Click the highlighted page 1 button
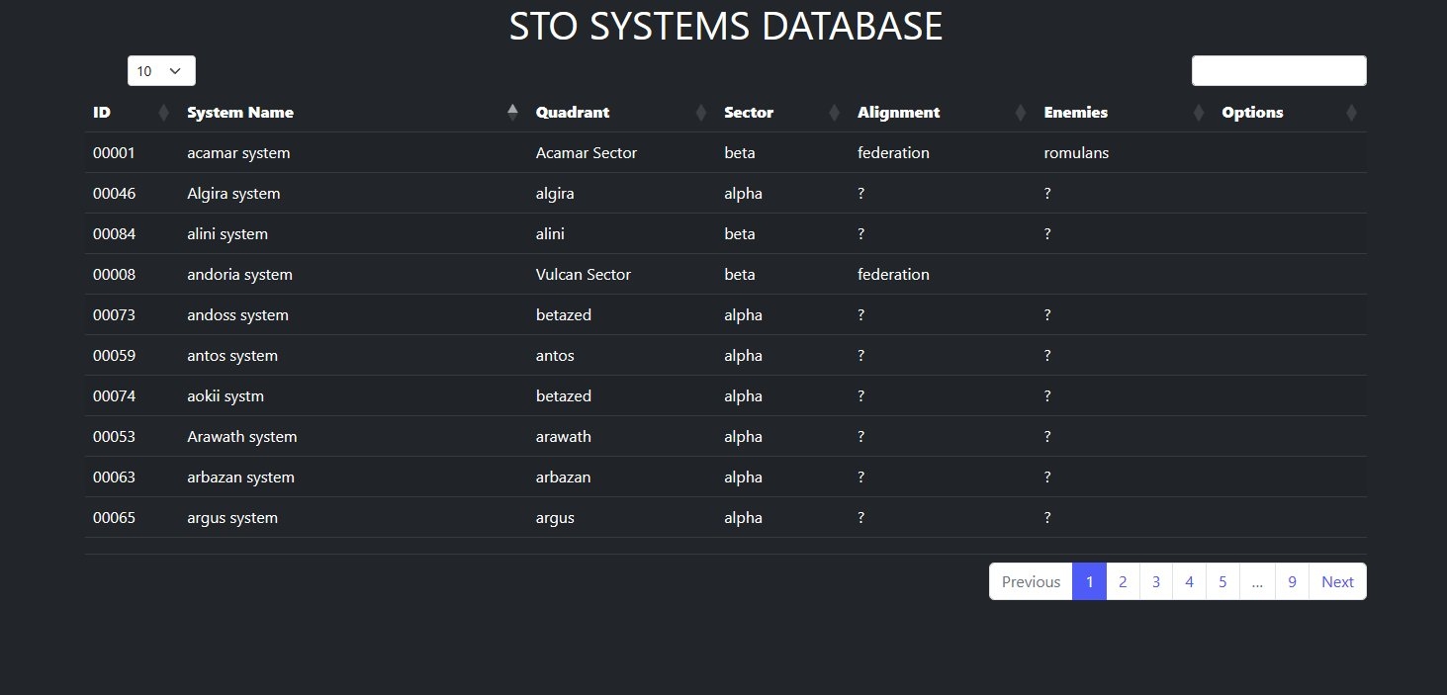The height and width of the screenshot is (695, 1447). tap(1089, 581)
